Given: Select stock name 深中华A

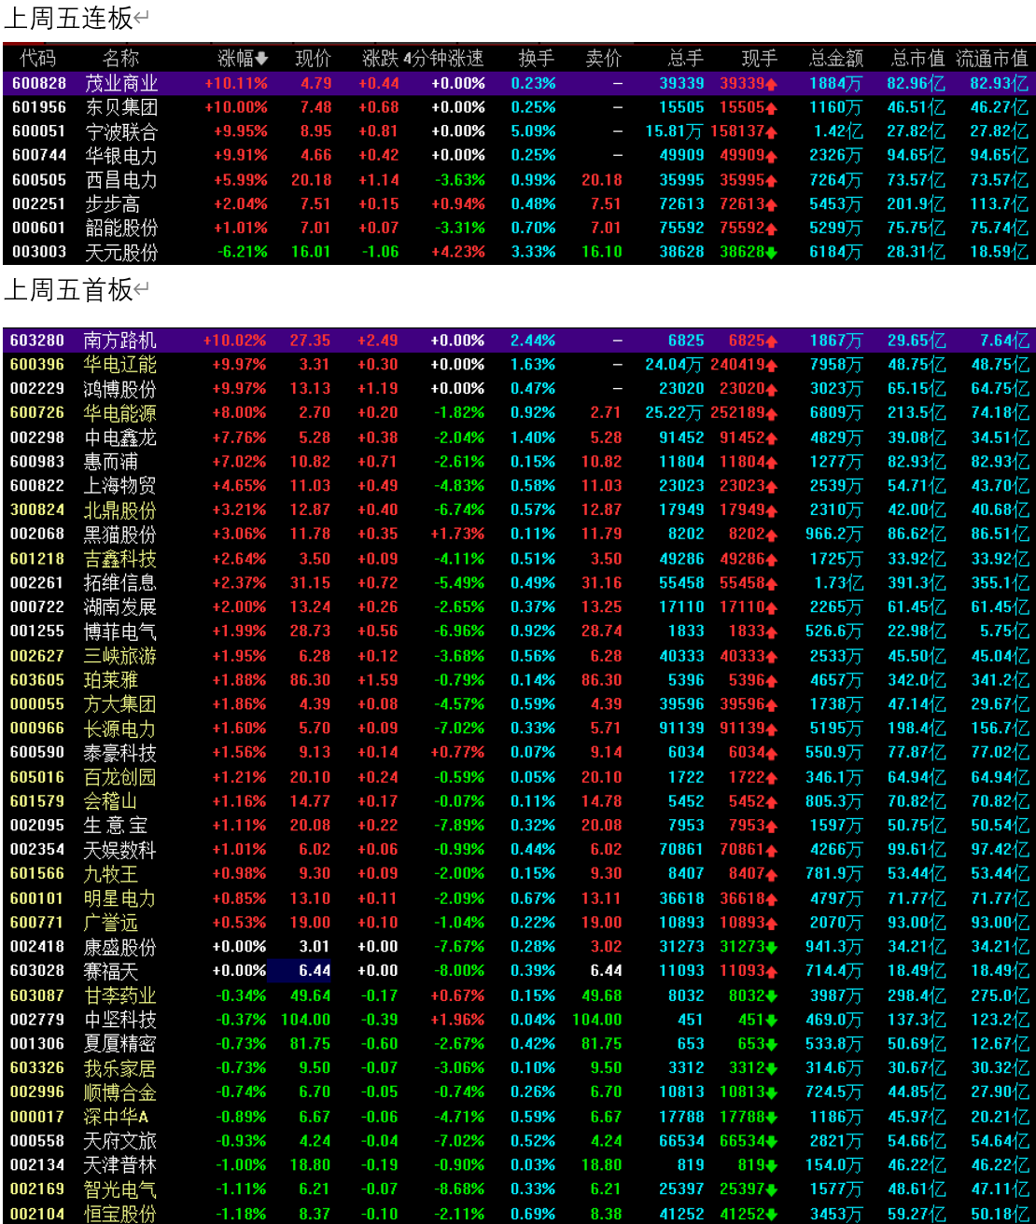Looking at the screenshot, I should point(117,1117).
